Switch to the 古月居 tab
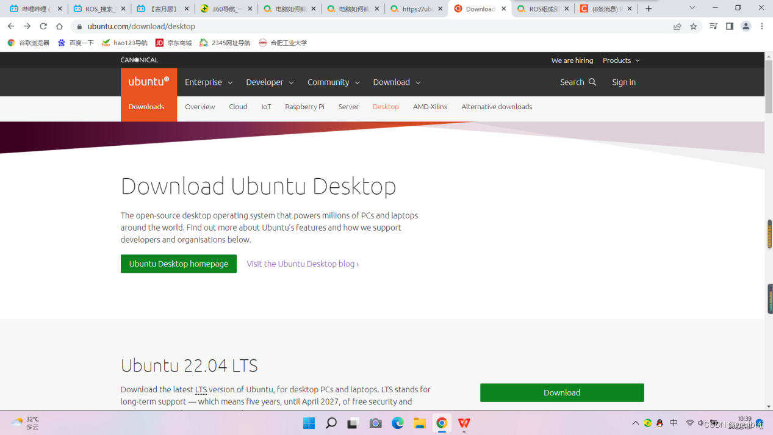 (x=162, y=9)
